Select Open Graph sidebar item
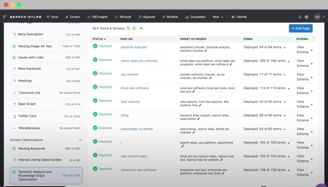Screen dimensions: 328x187 coord(46,104)
